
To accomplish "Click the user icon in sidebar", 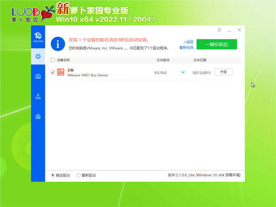I will 38,96.
